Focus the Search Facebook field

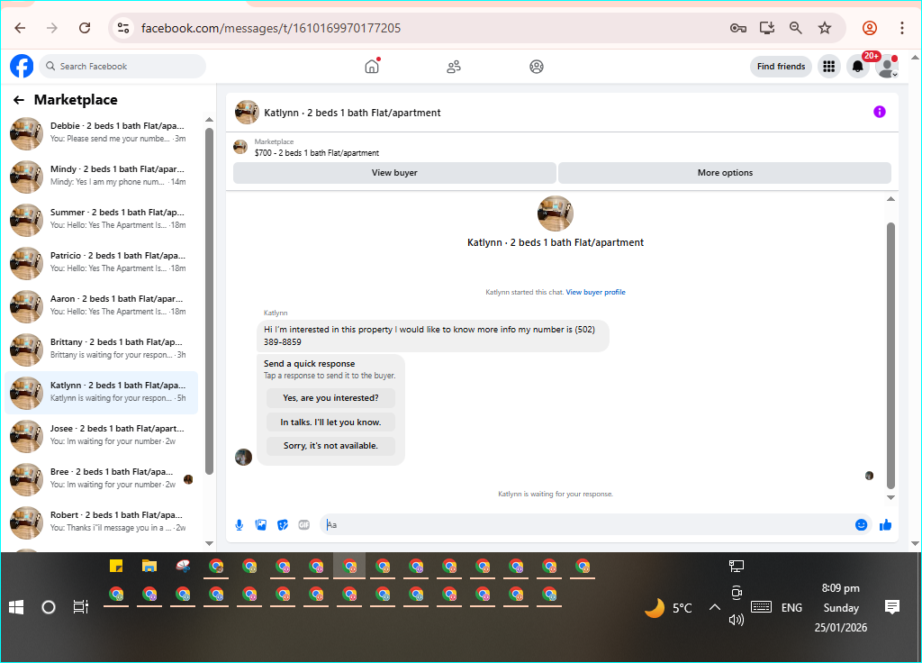pos(122,67)
